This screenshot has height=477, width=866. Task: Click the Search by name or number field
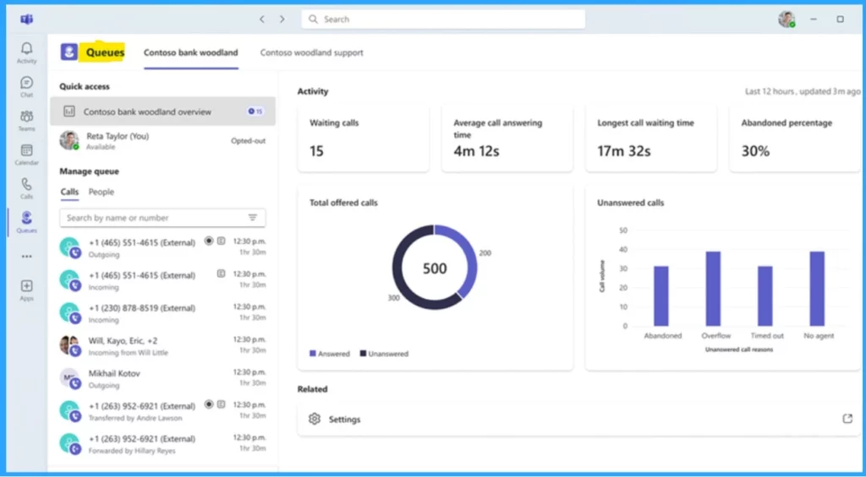[x=162, y=218]
